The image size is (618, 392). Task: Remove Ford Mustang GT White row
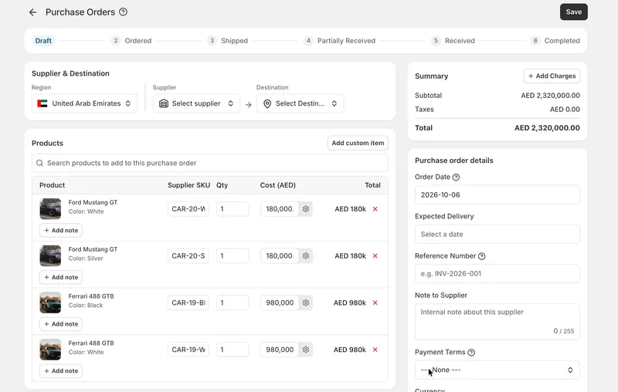[375, 209]
